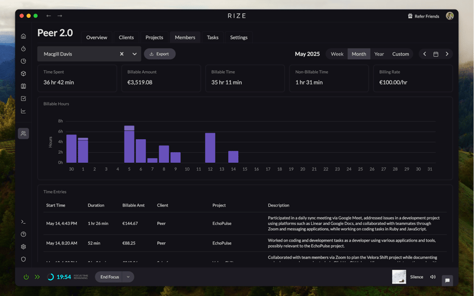474x296 pixels.
Task: Open the shield privacy sidebar icon
Action: (23, 259)
